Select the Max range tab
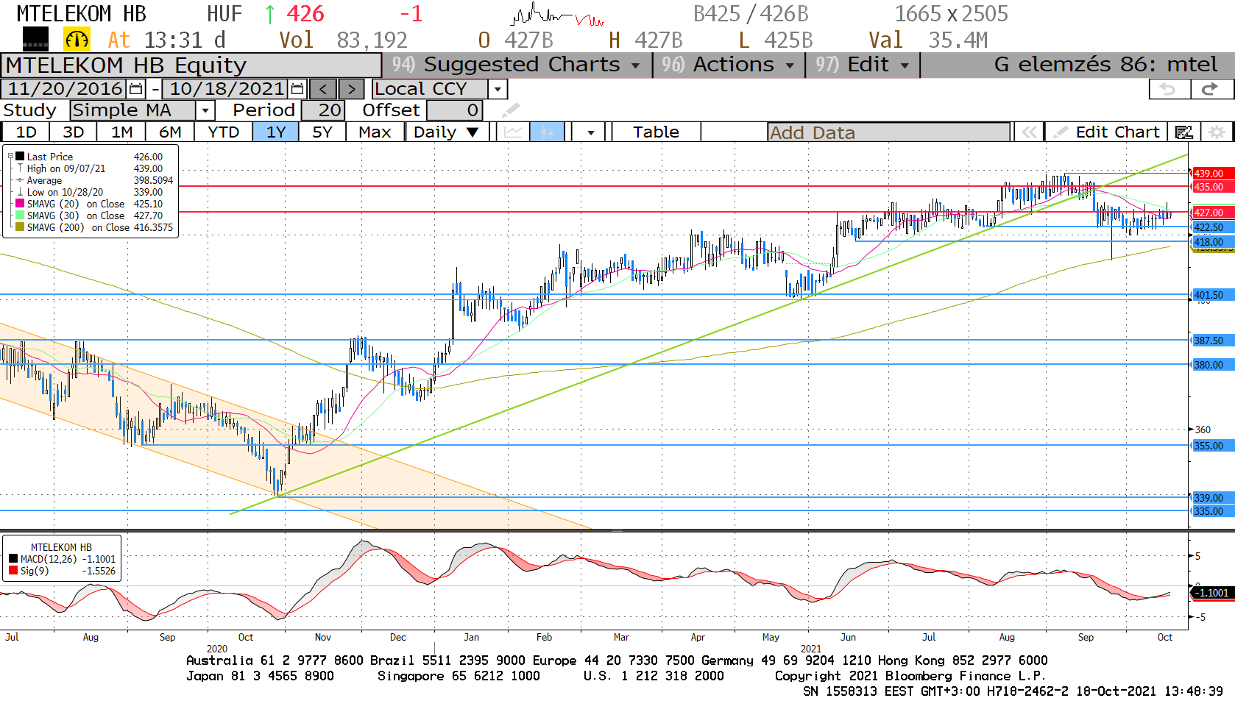1235x723 pixels. 375,132
